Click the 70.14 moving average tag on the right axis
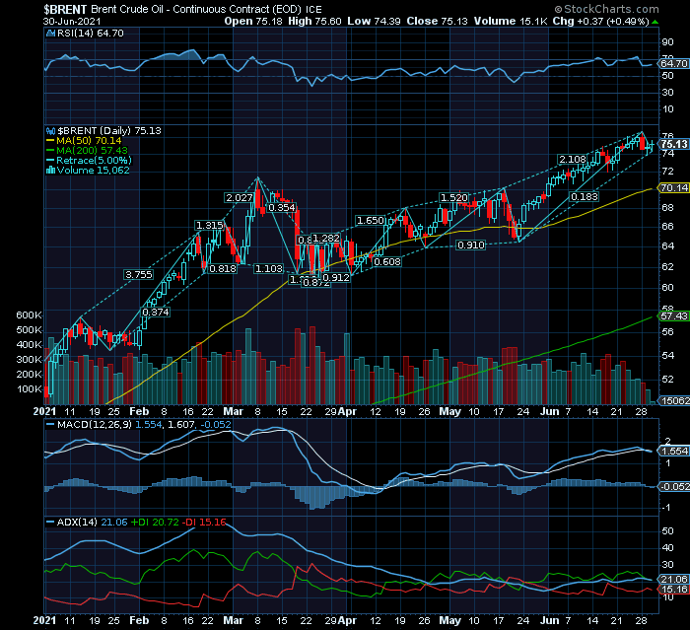 click(x=673, y=188)
